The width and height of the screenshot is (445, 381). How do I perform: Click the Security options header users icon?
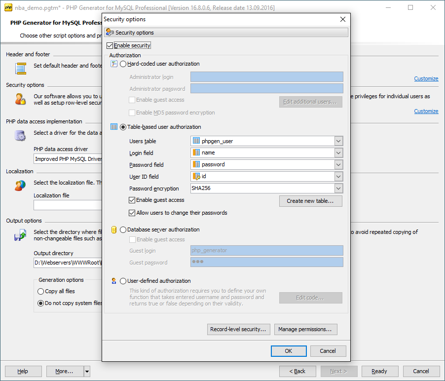click(110, 33)
